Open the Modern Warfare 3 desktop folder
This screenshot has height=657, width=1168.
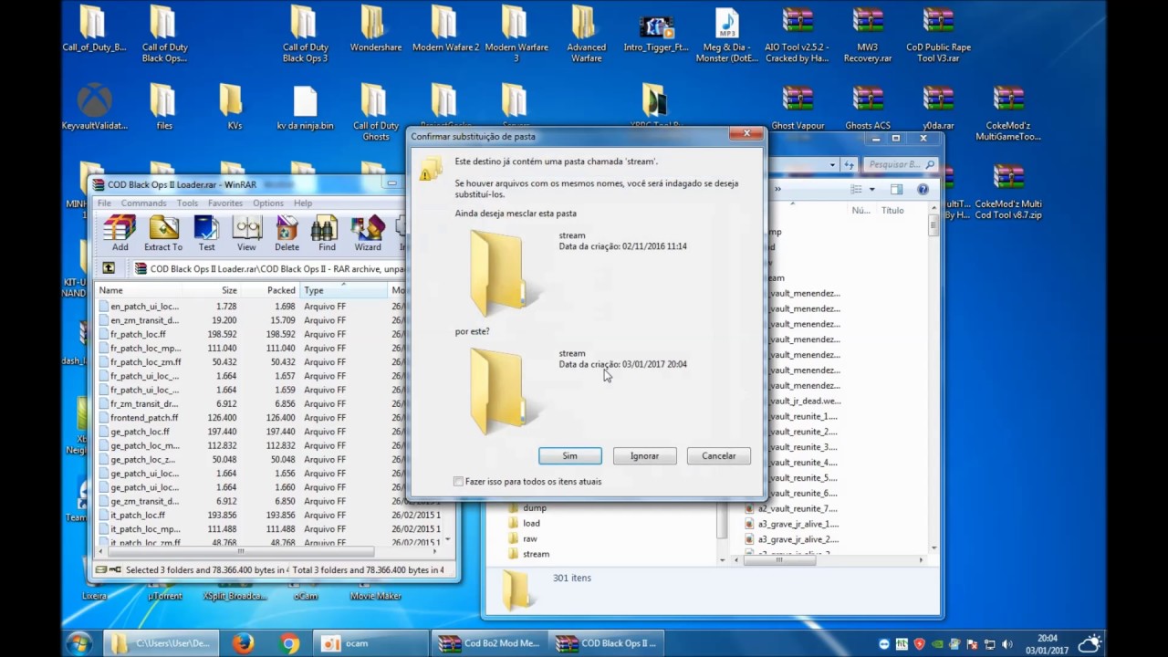pos(516,34)
